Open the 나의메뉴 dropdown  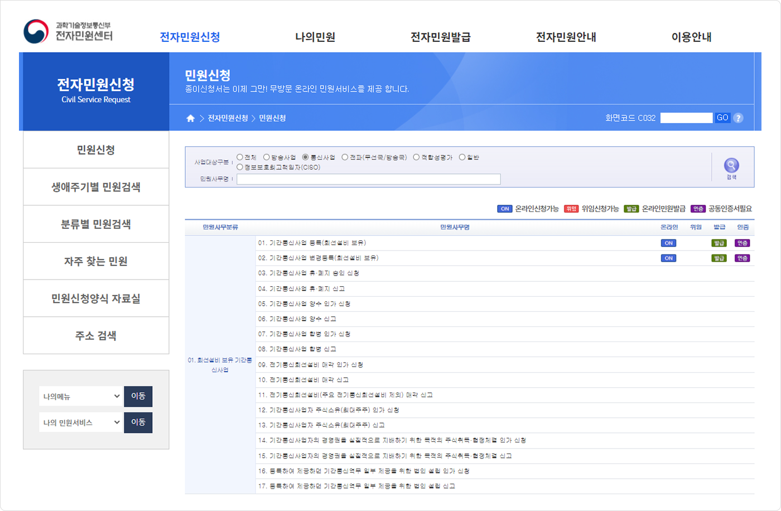(x=81, y=396)
